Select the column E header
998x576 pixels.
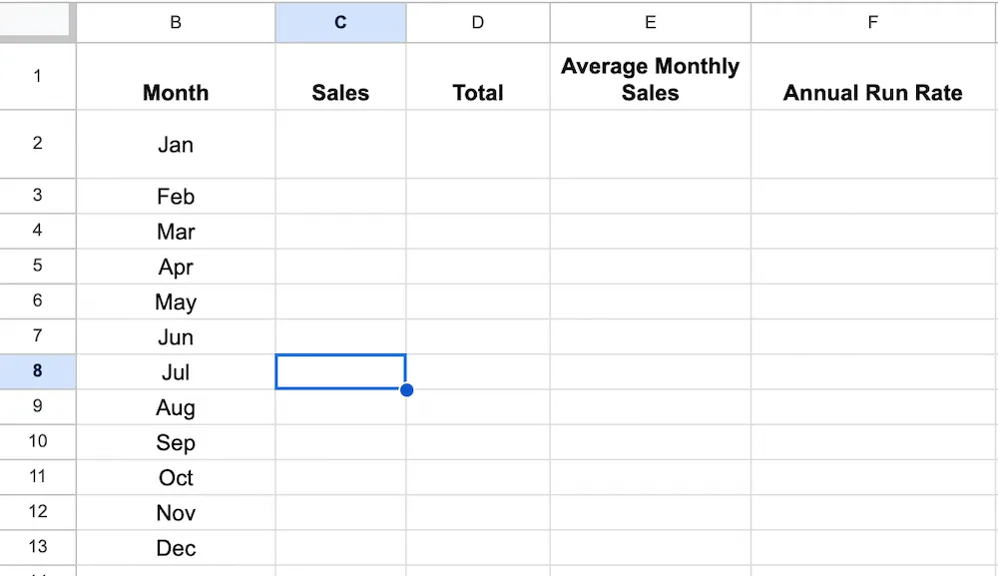pos(650,22)
